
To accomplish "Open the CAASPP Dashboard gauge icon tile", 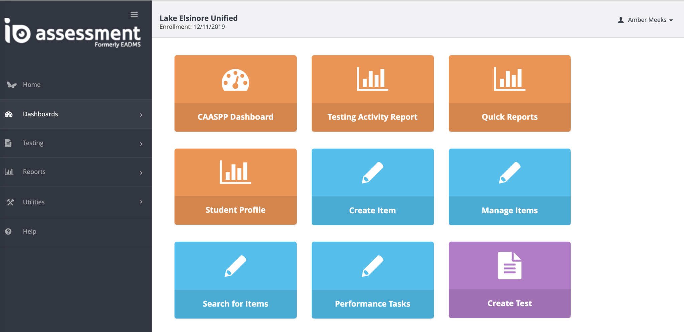I will point(235,80).
